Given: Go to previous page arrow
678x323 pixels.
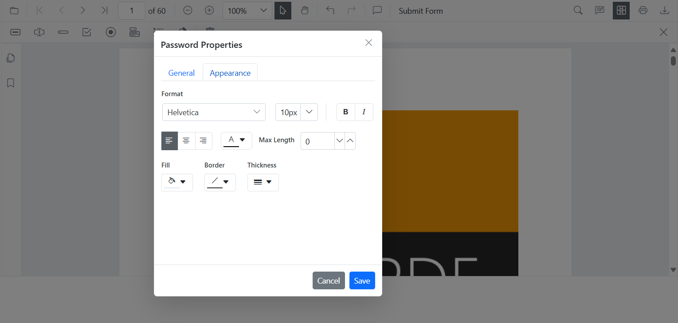Looking at the screenshot, I should [x=62, y=11].
